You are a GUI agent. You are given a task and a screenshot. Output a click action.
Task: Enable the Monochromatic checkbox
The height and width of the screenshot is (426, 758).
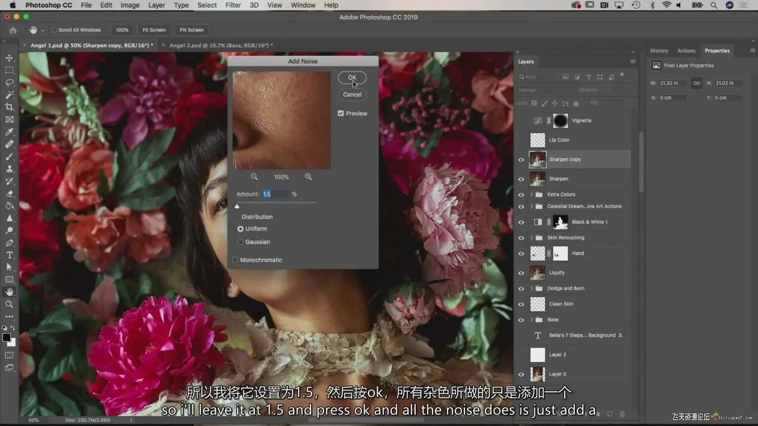tap(235, 260)
